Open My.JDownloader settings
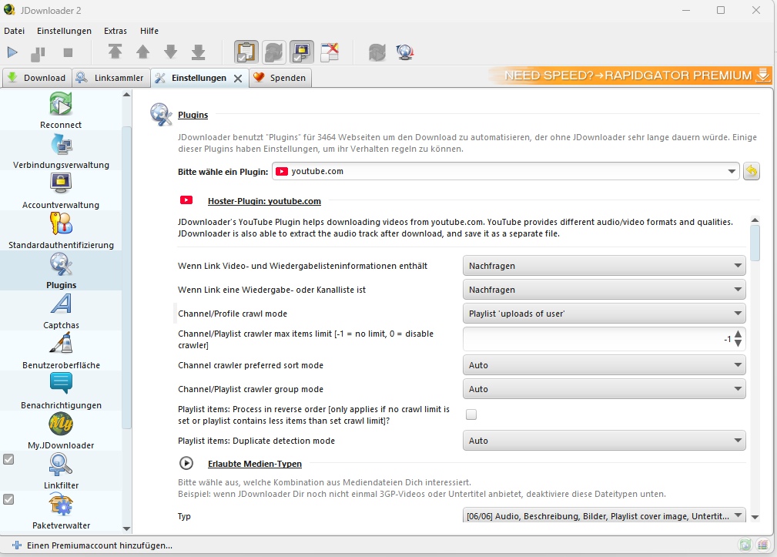The image size is (777, 557). click(61, 431)
